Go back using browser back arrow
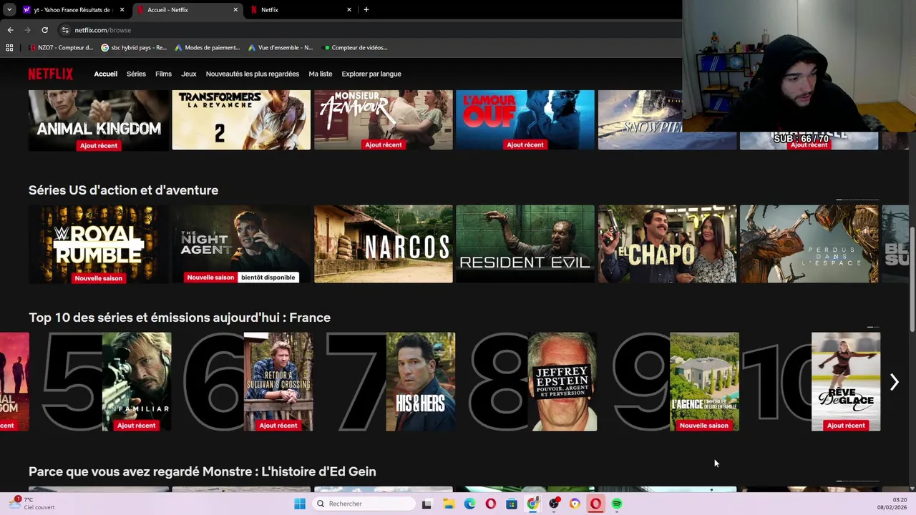Viewport: 916px width, 515px height. [x=10, y=30]
